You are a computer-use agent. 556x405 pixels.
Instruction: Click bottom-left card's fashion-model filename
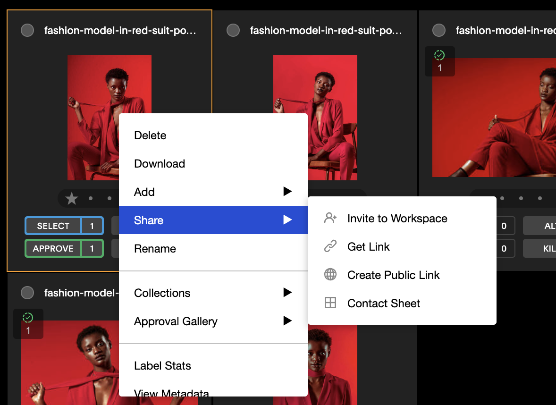pyautogui.click(x=81, y=293)
